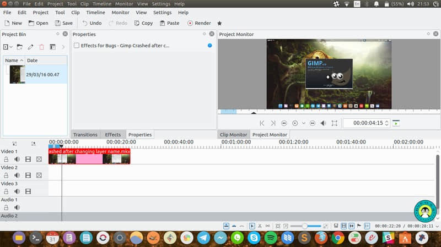Click the Render button
441x247 pixels.
pyautogui.click(x=199, y=23)
